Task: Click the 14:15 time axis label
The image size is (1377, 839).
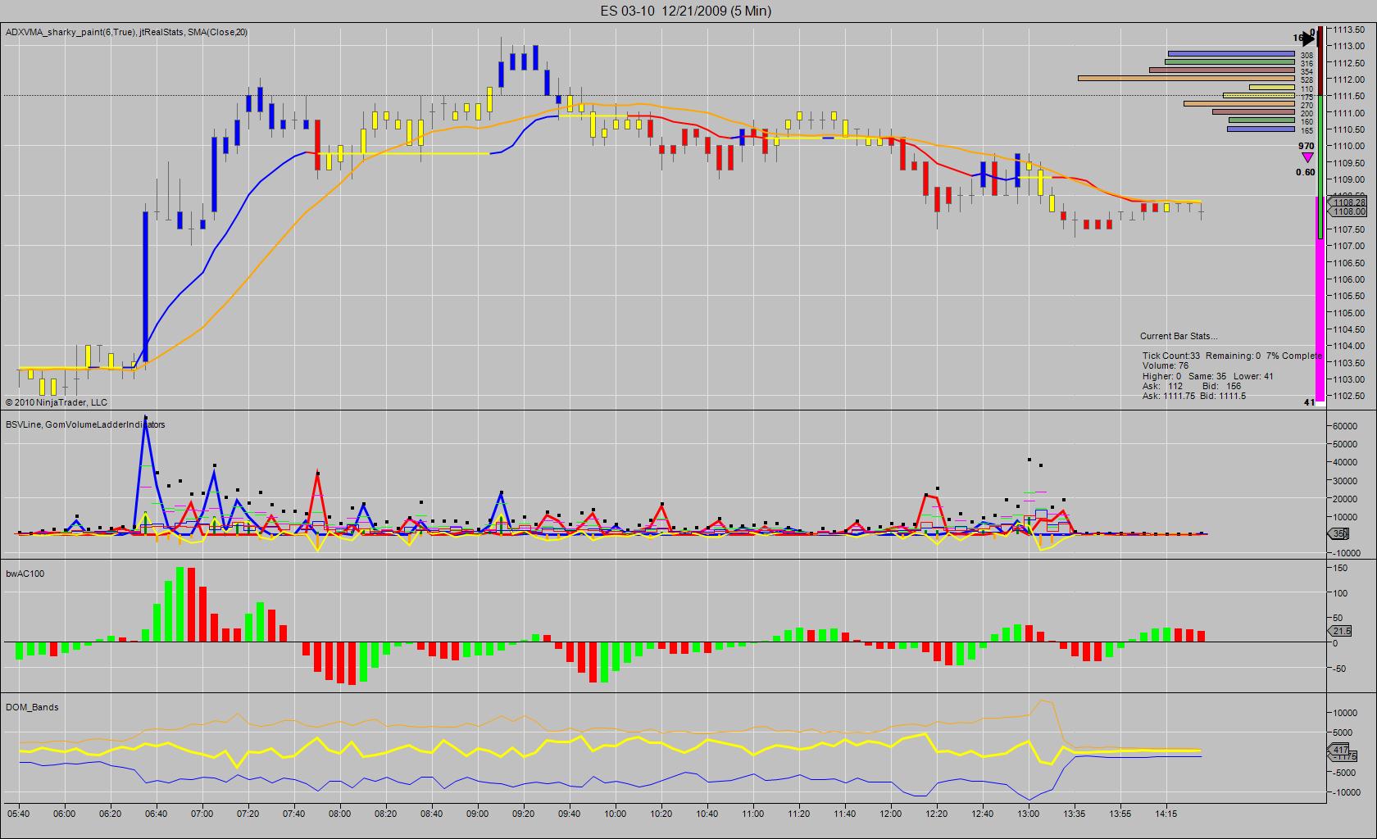Action: click(x=1166, y=814)
